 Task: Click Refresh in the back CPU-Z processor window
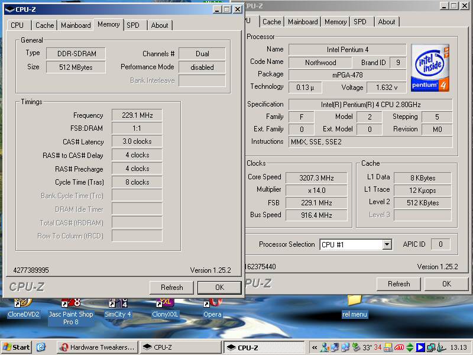tap(399, 284)
